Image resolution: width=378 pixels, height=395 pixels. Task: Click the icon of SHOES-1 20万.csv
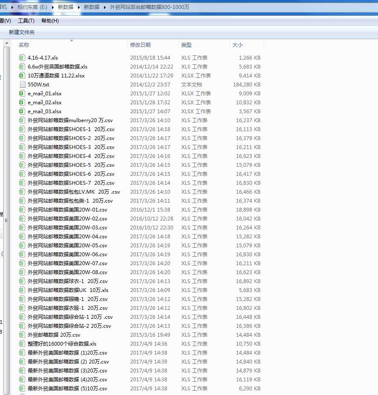22,129
